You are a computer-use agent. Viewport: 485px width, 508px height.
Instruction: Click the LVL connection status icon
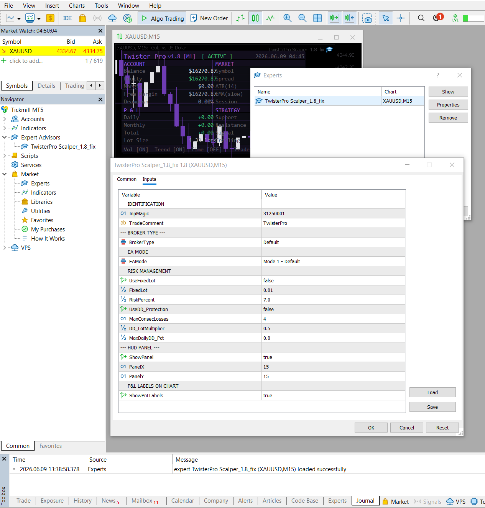tap(455, 18)
